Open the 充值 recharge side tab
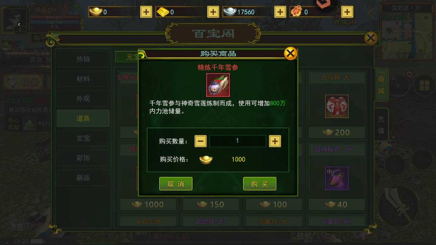Screen dimensions: 436x245 [x=381, y=125]
